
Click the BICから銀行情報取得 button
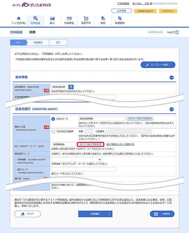90,144
